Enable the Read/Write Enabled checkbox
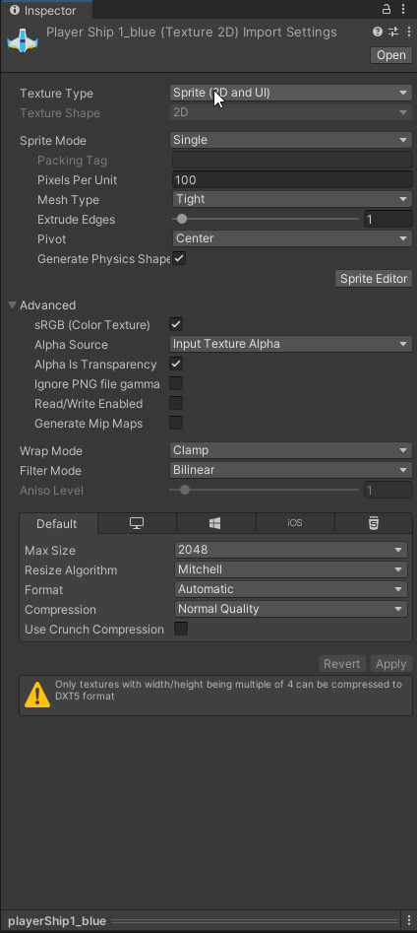 click(176, 403)
